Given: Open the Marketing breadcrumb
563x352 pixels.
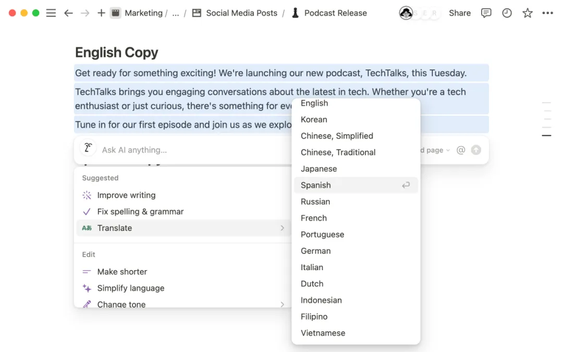Looking at the screenshot, I should pyautogui.click(x=144, y=13).
